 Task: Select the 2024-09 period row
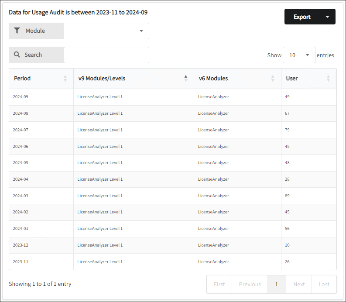pos(21,97)
